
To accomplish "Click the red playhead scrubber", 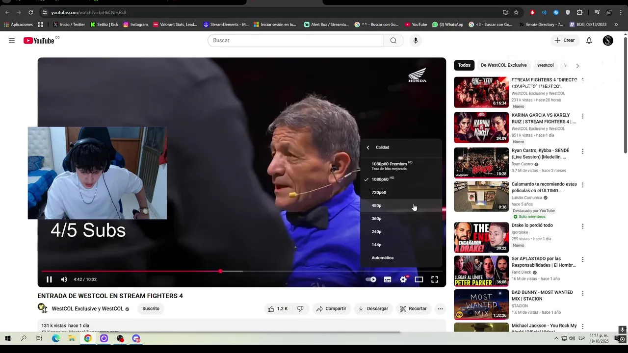I will pyautogui.click(x=220, y=271).
